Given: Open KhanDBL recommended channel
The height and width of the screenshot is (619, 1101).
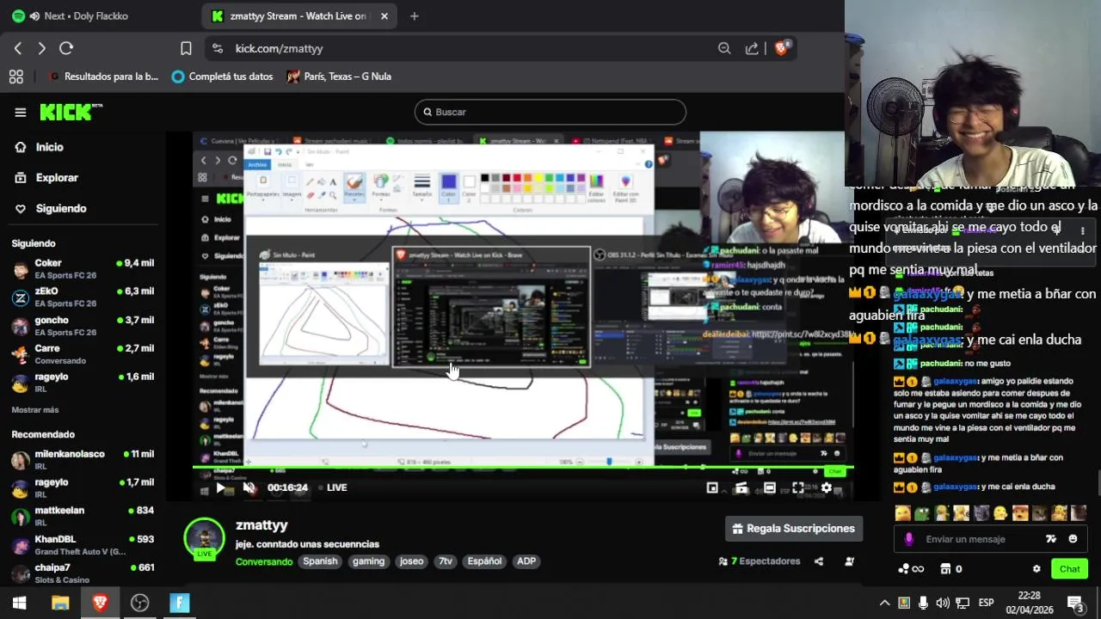Looking at the screenshot, I should (x=83, y=545).
